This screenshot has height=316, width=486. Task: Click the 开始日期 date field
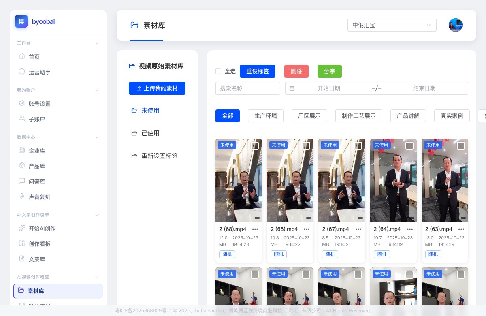coord(329,88)
